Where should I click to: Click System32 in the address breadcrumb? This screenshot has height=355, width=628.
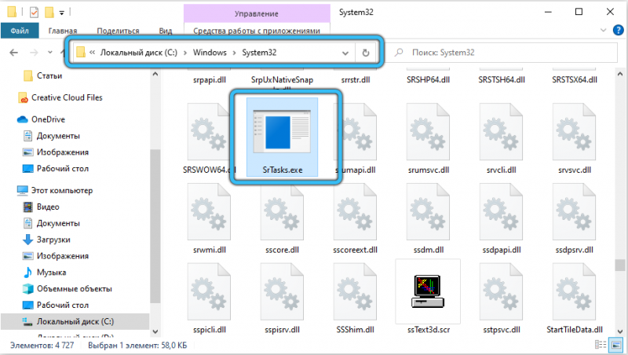[x=259, y=53]
